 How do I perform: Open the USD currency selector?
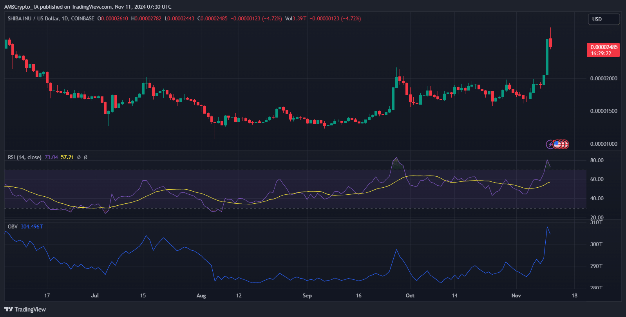(x=604, y=19)
